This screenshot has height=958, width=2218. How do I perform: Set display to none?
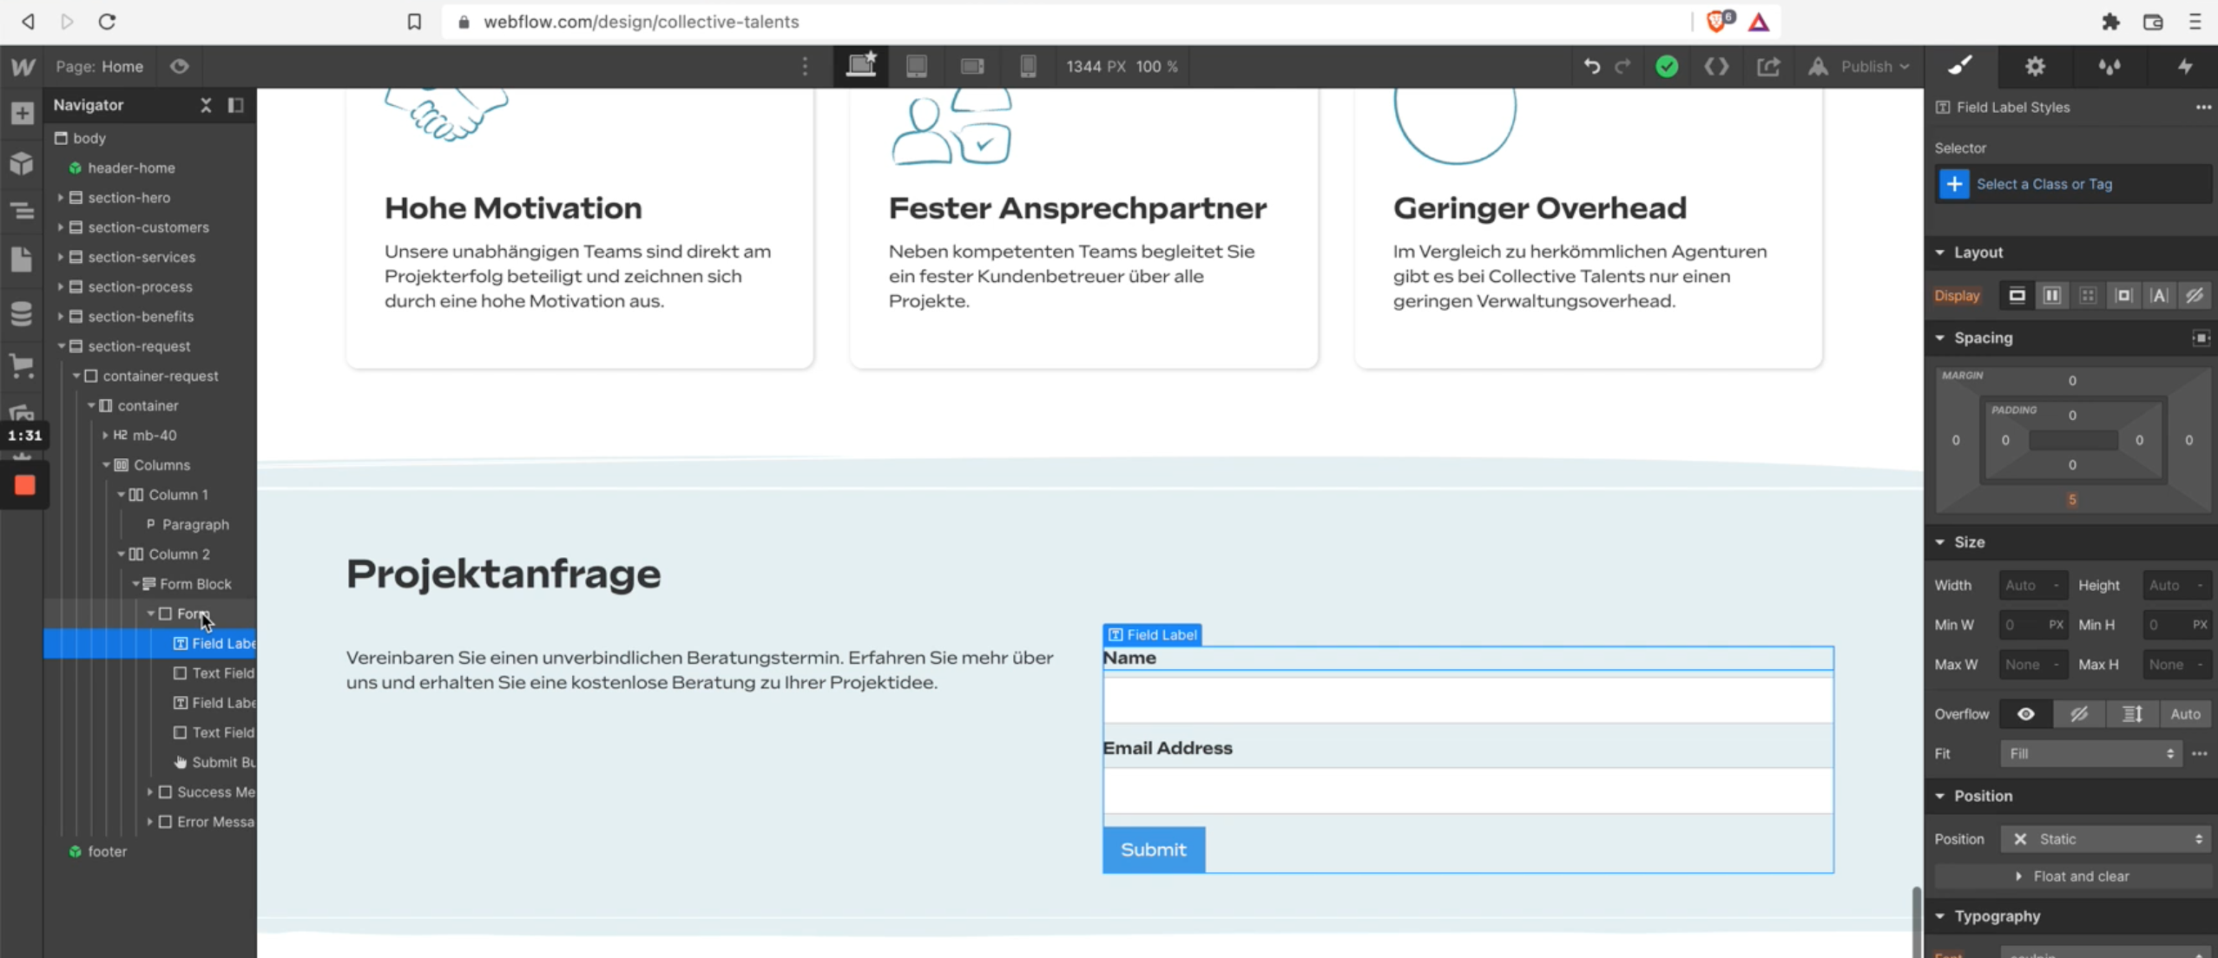click(2195, 295)
